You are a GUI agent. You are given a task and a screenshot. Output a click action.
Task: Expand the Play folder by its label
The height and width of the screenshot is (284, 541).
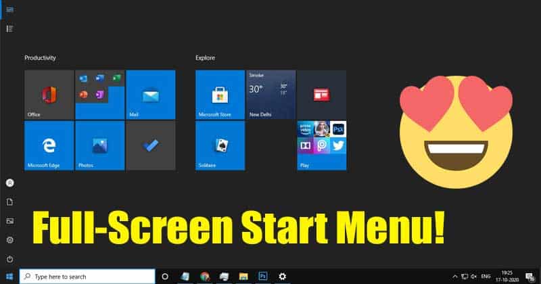point(305,165)
